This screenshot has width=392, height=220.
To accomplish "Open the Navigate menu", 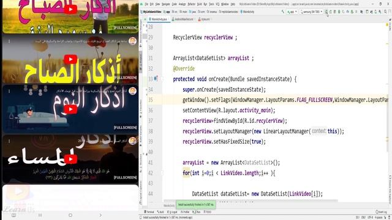I will [x=166, y=4].
